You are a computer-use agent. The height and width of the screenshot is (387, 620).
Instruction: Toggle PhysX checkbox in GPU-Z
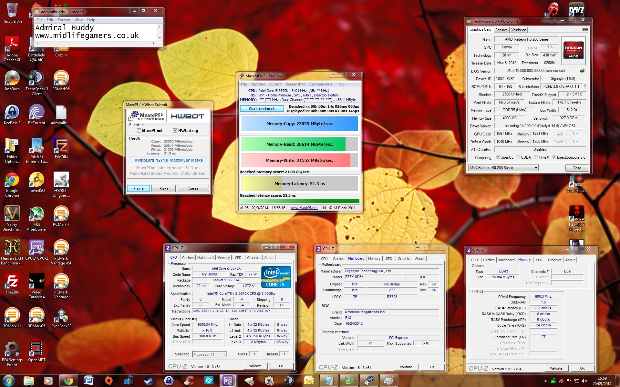pyautogui.click(x=536, y=157)
